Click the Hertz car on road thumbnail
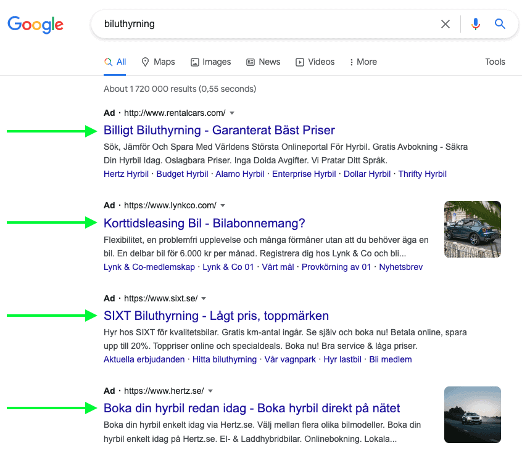Screen dimensions: 522x461 [x=473, y=415]
